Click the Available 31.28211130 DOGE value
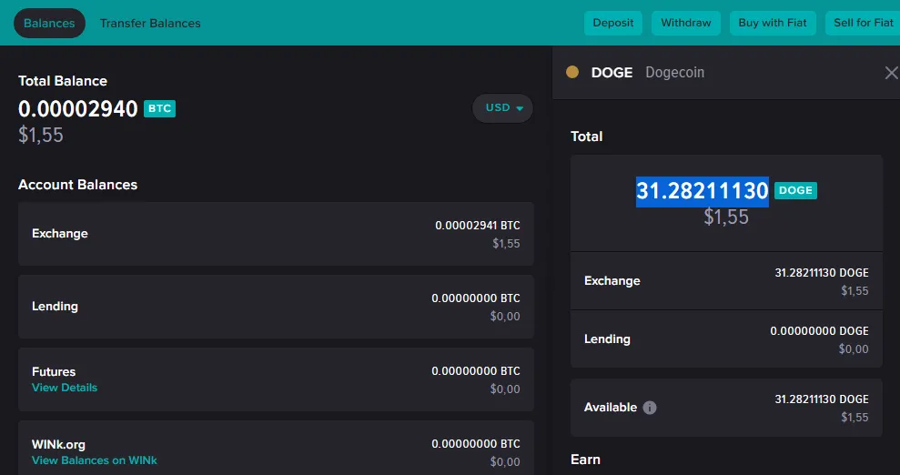The height and width of the screenshot is (475, 900). click(822, 399)
